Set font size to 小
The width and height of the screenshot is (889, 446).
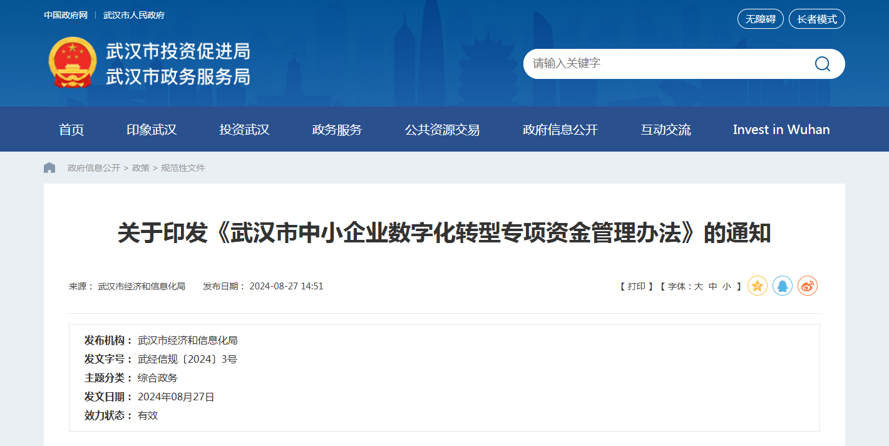coord(727,286)
